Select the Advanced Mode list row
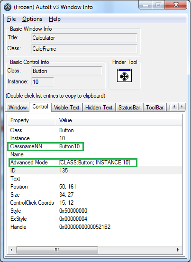This screenshot has height=262, width=191. pos(95,163)
